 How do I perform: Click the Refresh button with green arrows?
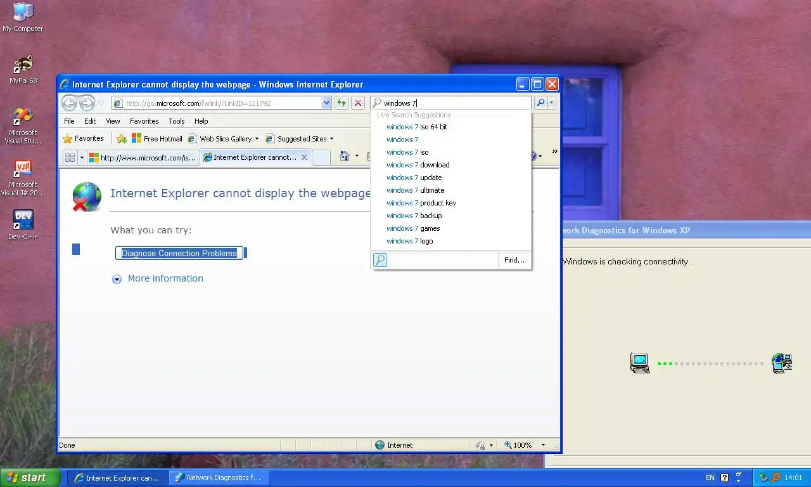(x=342, y=103)
